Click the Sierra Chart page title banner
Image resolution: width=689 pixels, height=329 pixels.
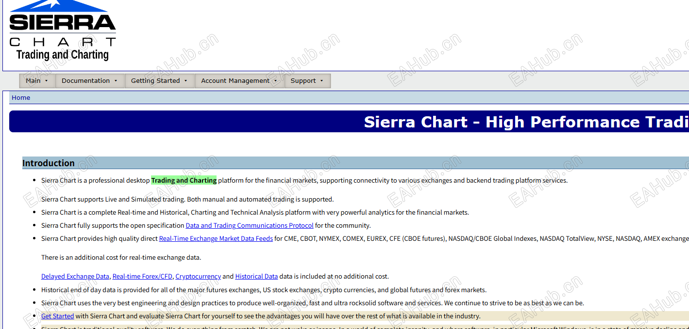click(349, 121)
